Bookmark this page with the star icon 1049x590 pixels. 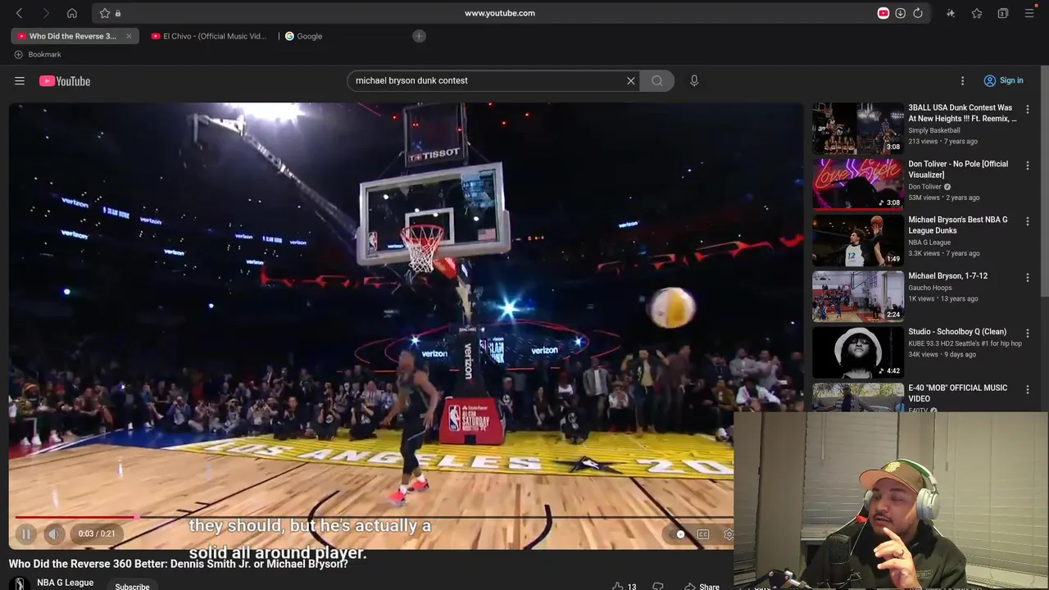[105, 13]
